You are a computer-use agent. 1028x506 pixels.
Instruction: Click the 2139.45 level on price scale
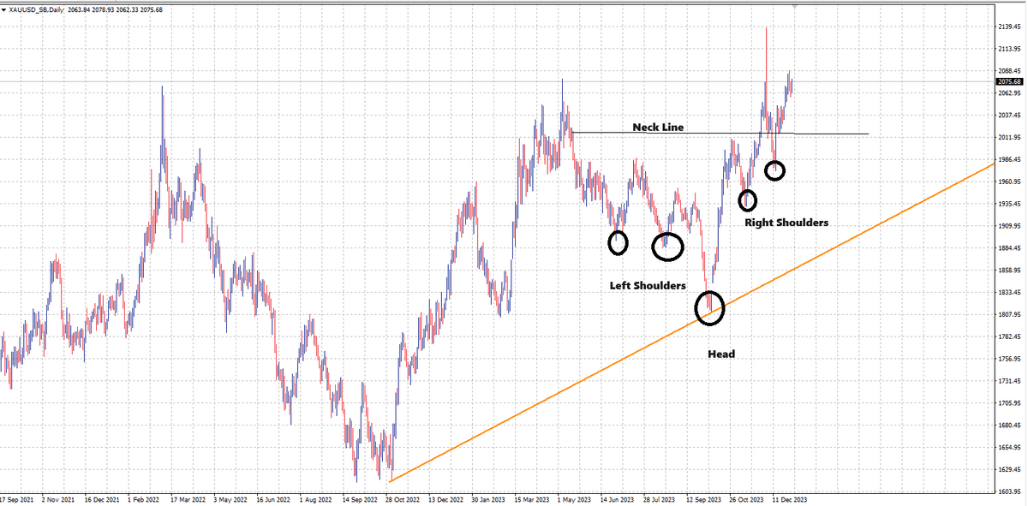1012,27
